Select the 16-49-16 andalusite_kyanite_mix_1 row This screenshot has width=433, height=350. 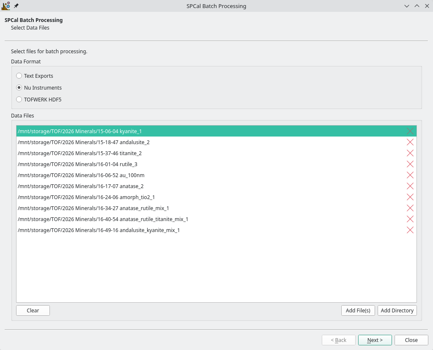[x=216, y=230]
